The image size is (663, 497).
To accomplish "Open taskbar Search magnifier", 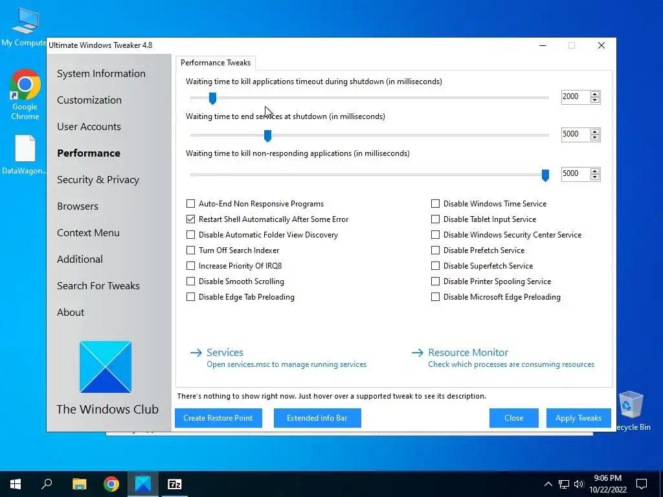I will [47, 484].
